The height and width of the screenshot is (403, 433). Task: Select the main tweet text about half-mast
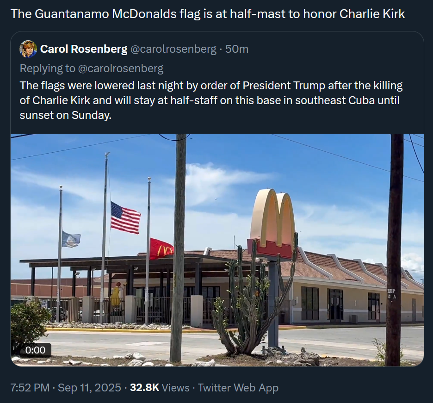pos(208,14)
